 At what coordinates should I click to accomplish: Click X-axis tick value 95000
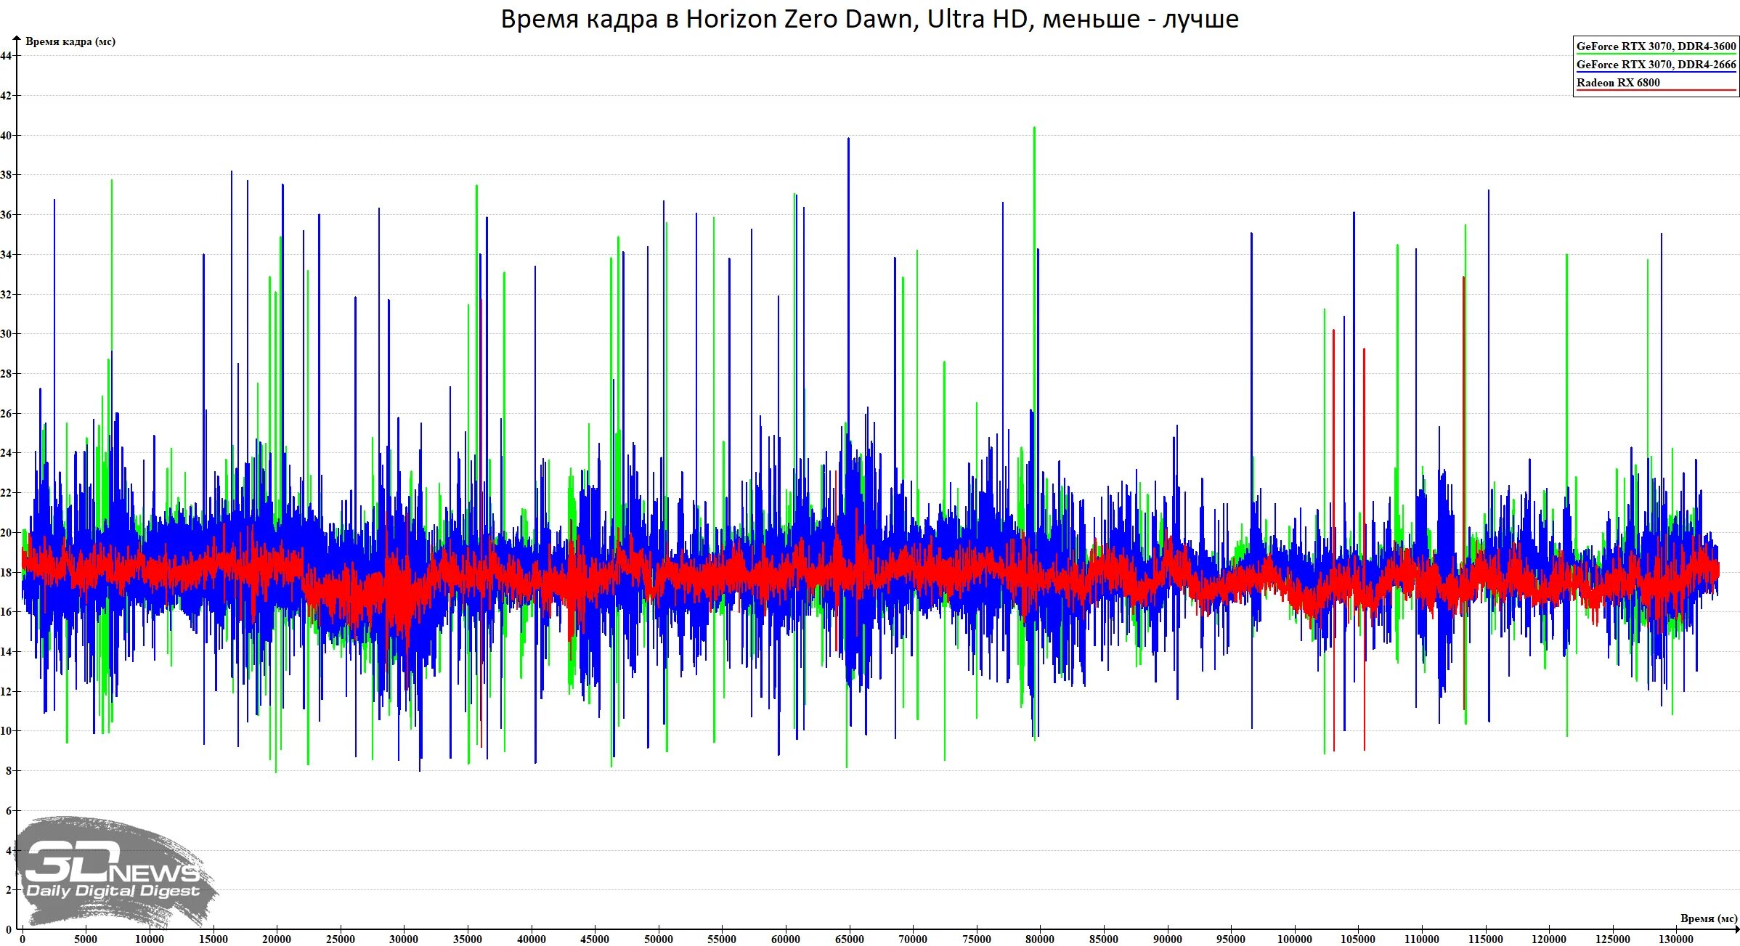(1231, 939)
